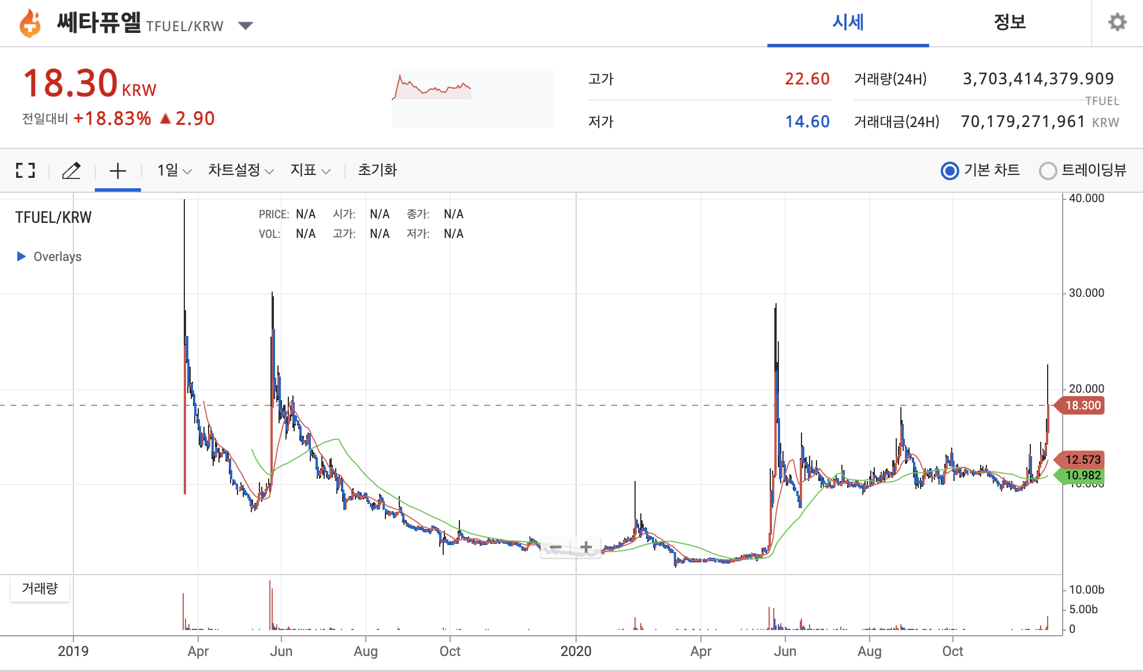Click 초기화 reset button
1143x671 pixels.
pyautogui.click(x=377, y=170)
